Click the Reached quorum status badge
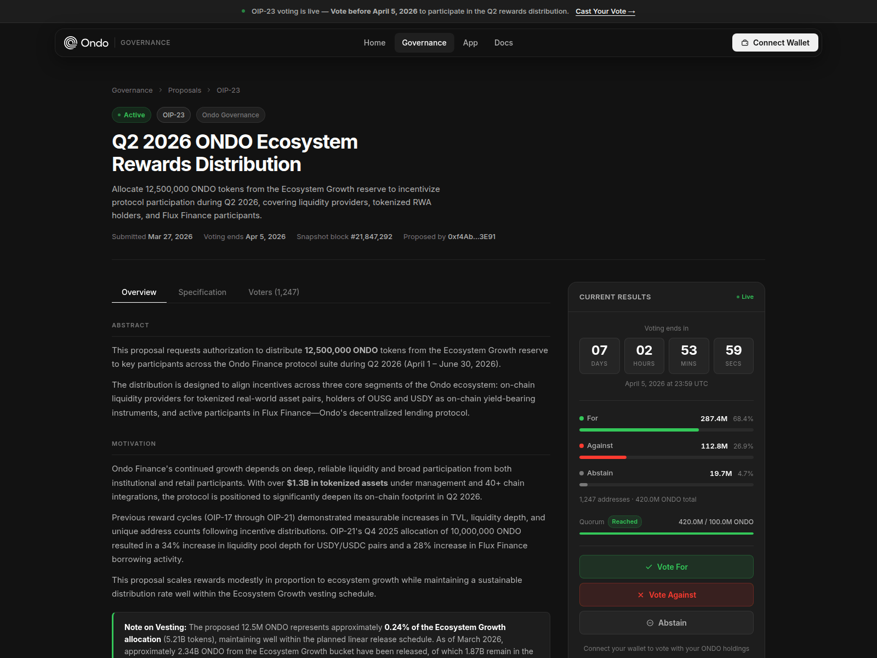Screen dimensions: 877x658 [625, 521]
